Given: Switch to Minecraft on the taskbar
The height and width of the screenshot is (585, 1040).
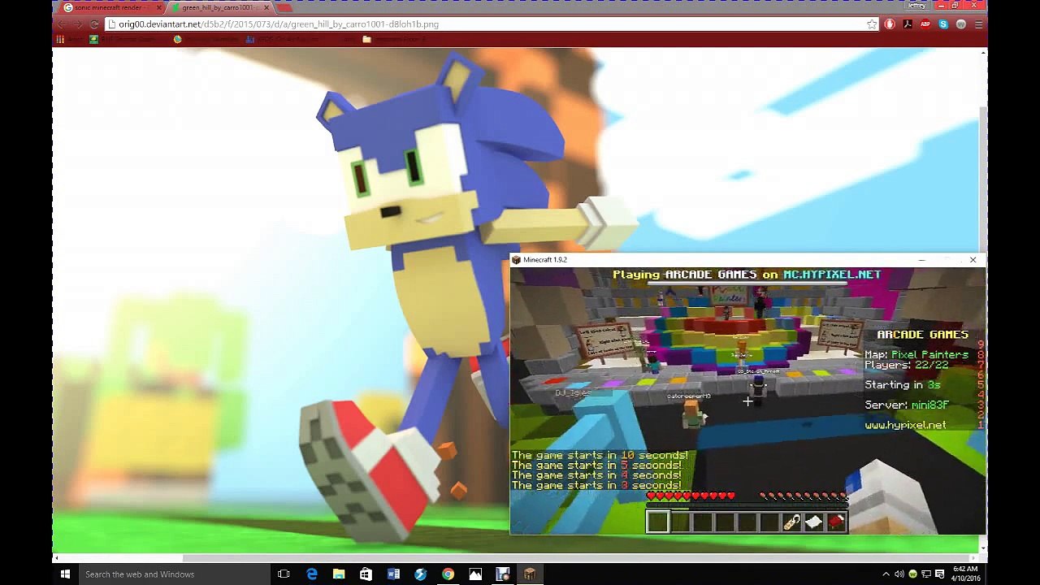Looking at the screenshot, I should click(530, 574).
